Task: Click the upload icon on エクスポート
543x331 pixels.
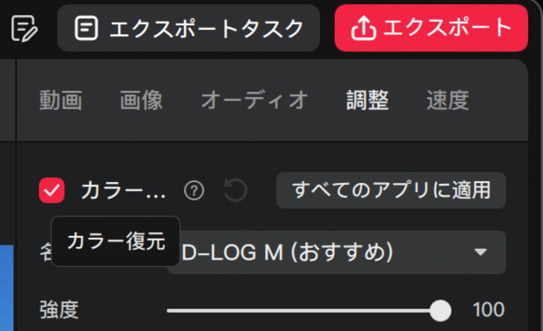Action: coord(364,28)
